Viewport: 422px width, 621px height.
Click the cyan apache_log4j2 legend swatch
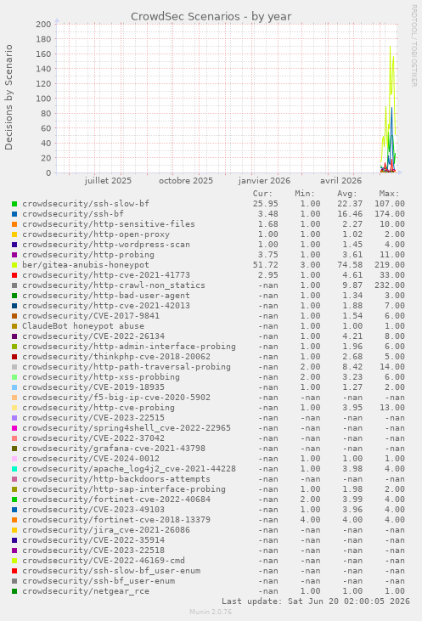point(14,469)
